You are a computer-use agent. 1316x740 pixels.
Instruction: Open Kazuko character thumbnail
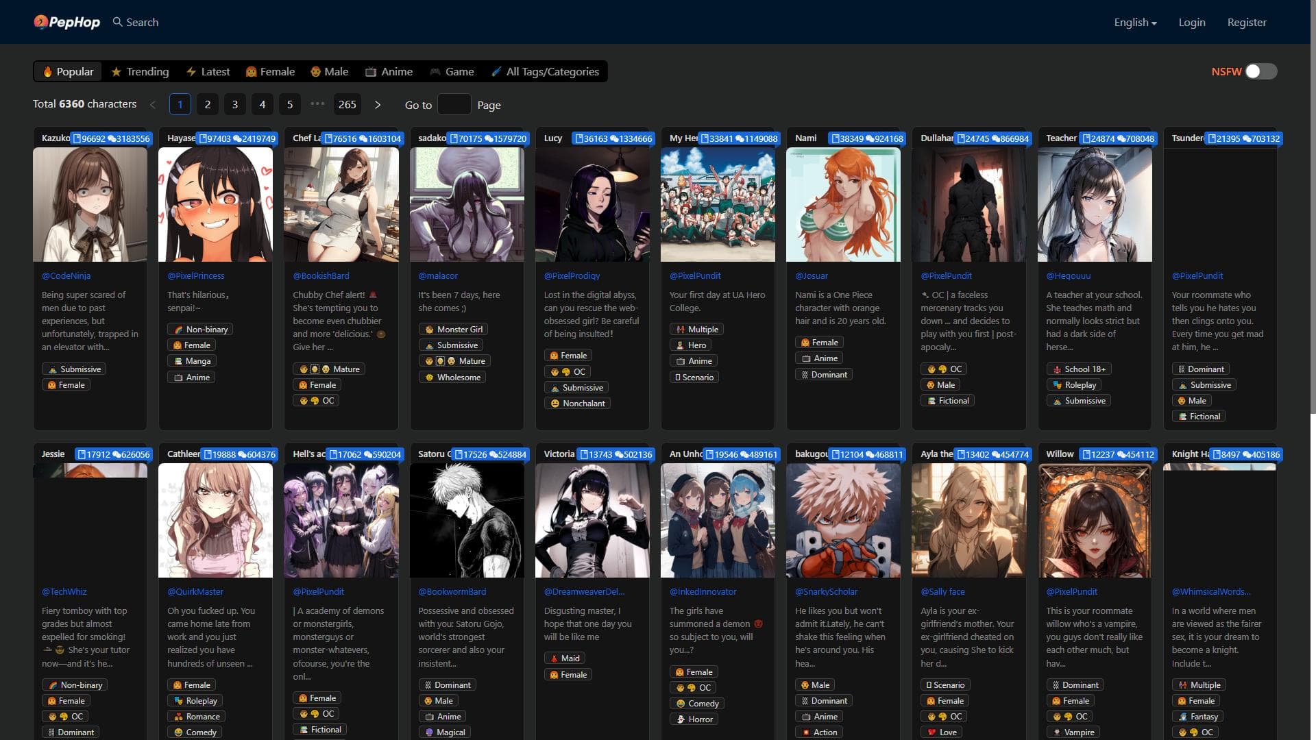tap(90, 204)
